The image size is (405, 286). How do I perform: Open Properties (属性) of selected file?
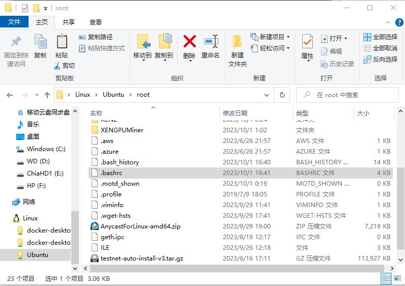point(307,48)
